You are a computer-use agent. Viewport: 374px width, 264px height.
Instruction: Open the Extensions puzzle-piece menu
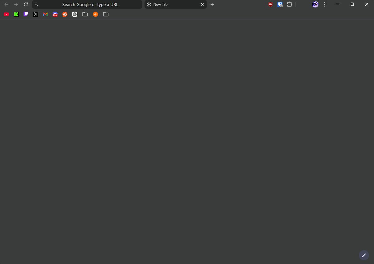tap(290, 4)
